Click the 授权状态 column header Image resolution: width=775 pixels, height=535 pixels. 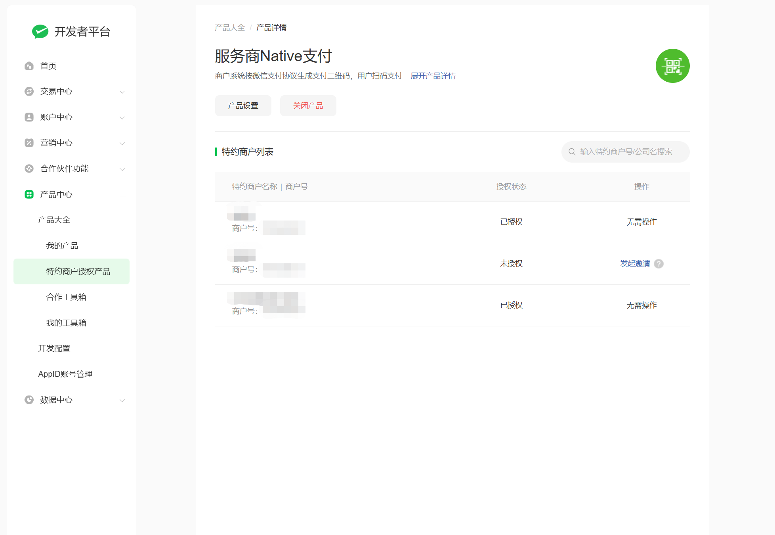512,186
